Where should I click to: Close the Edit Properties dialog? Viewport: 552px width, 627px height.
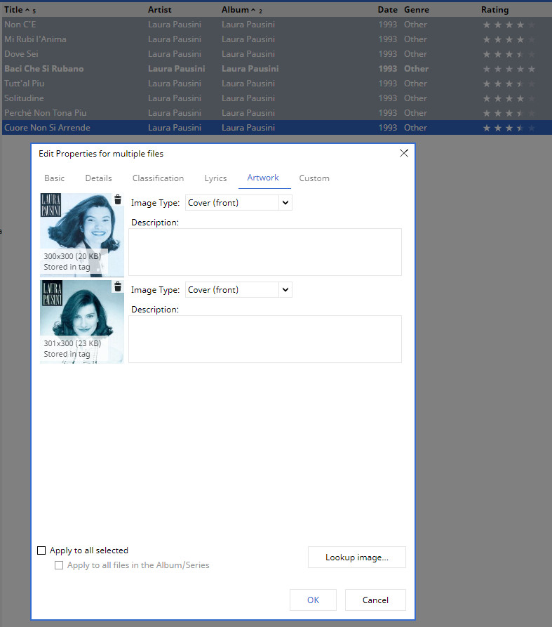pyautogui.click(x=403, y=153)
